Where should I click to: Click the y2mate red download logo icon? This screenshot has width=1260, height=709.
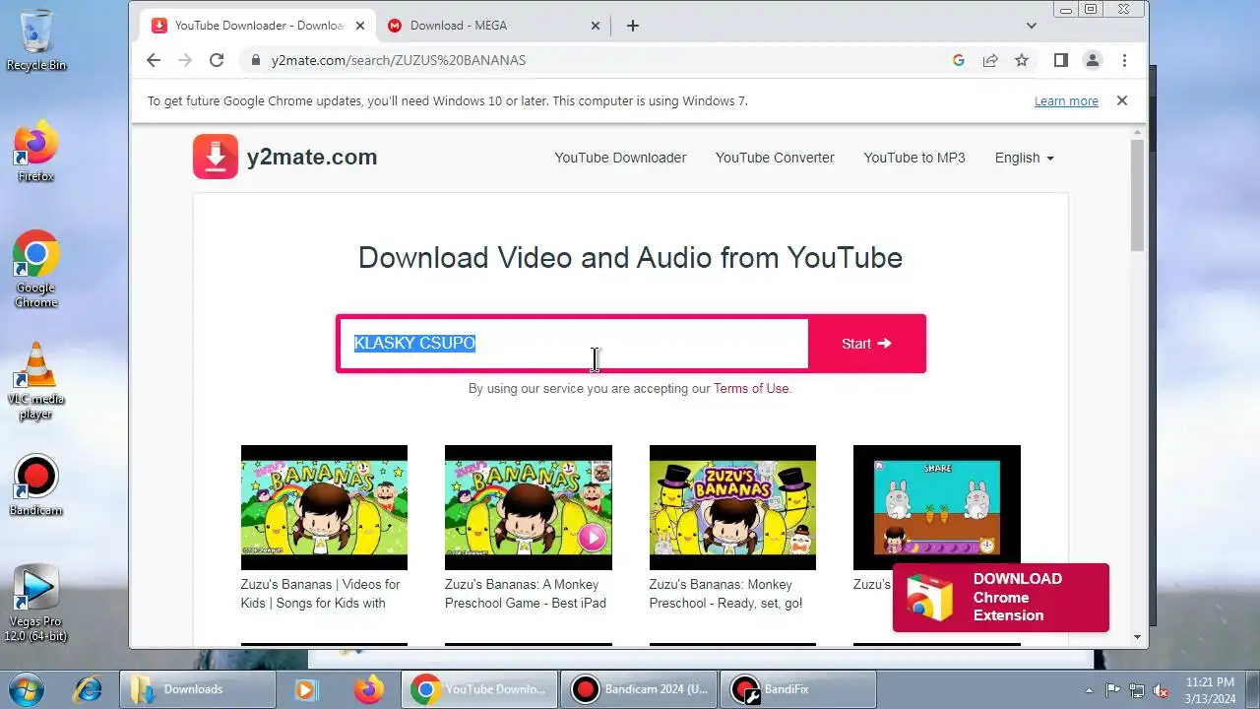(216, 157)
